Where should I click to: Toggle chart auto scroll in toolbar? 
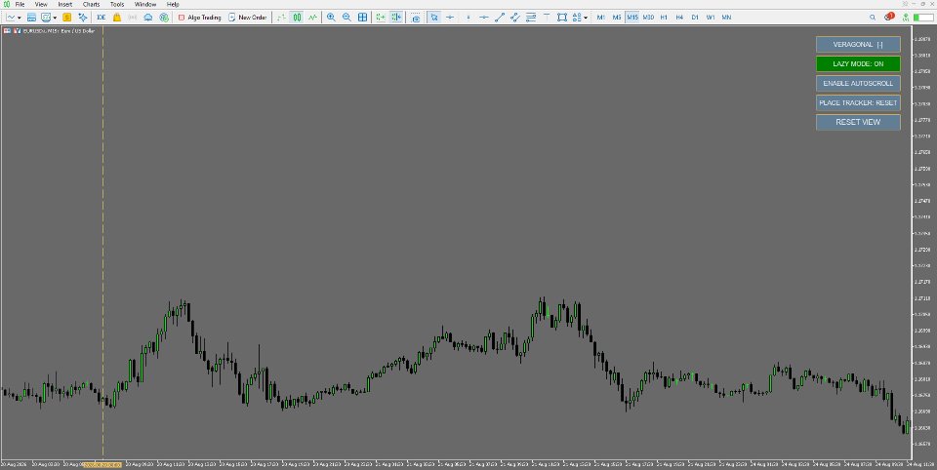380,18
